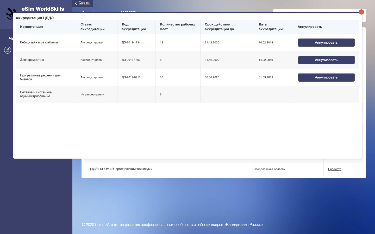
Task: Select Сетевое и системное администрирование cell
Action: pos(46,94)
